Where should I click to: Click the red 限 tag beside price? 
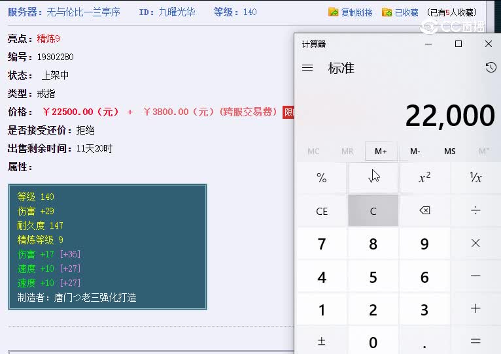288,112
